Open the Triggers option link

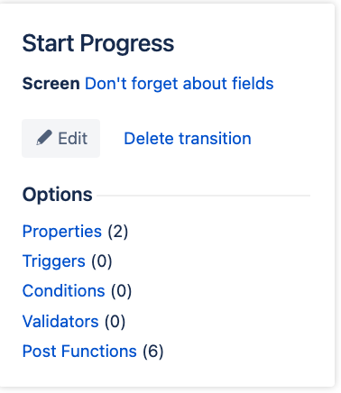point(54,261)
